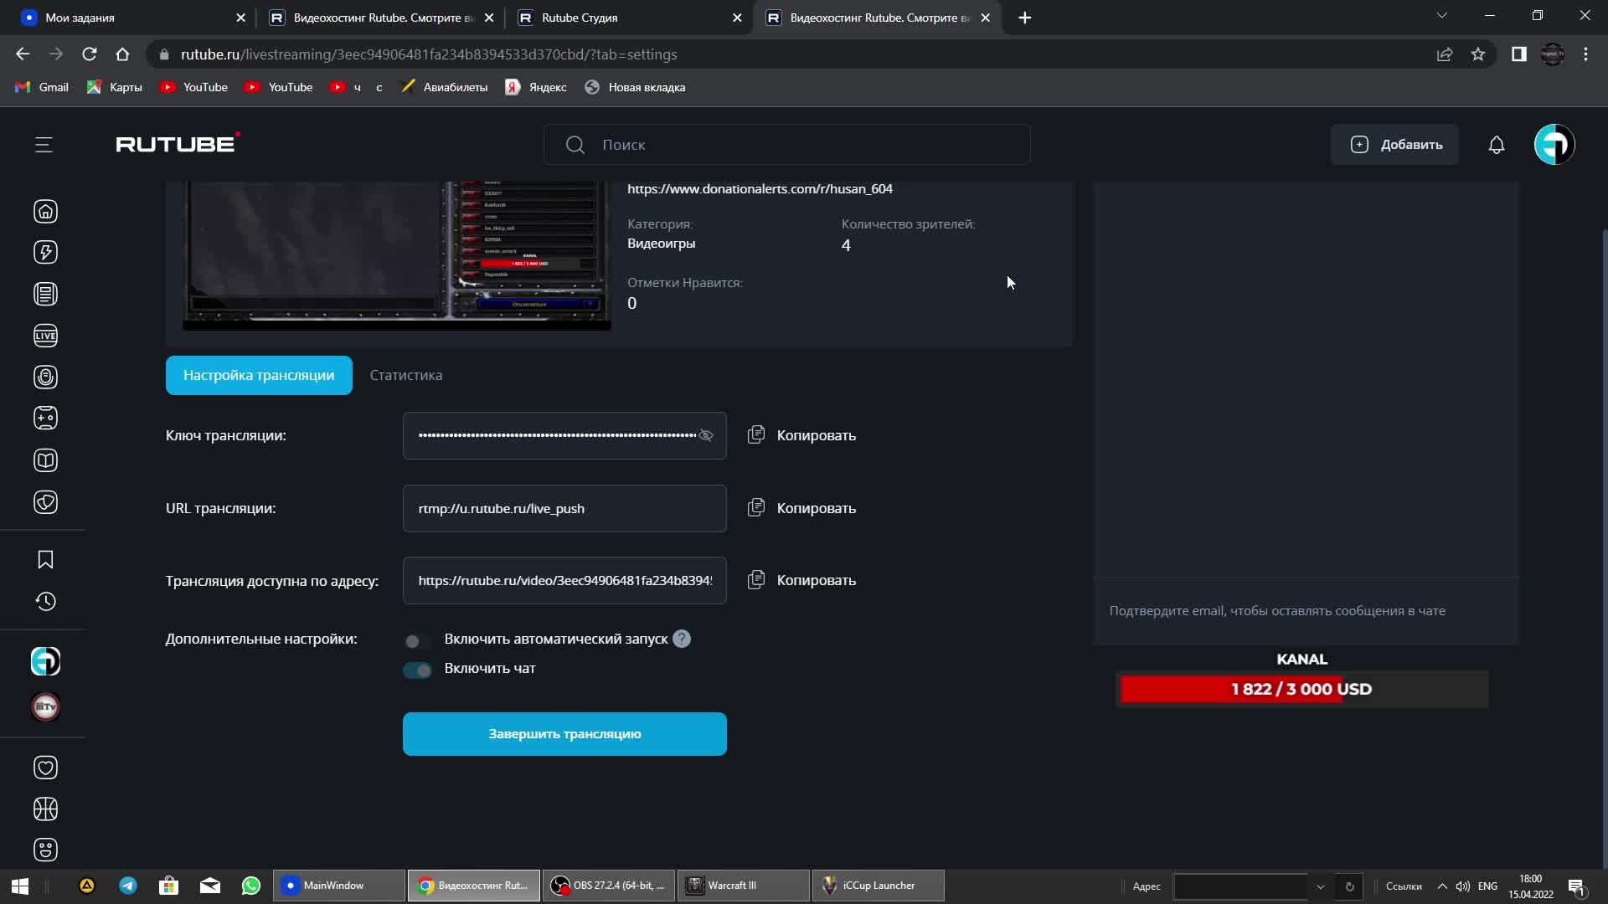1608x904 pixels.
Task: Open notifications bell
Action: click(1496, 145)
